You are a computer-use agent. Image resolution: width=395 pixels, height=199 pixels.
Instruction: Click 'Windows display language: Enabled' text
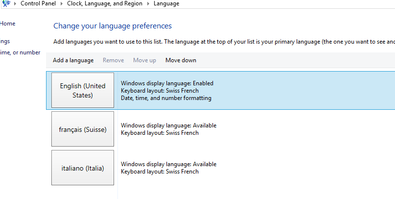point(167,83)
